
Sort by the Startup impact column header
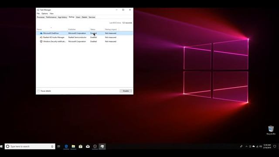(x=111, y=29)
